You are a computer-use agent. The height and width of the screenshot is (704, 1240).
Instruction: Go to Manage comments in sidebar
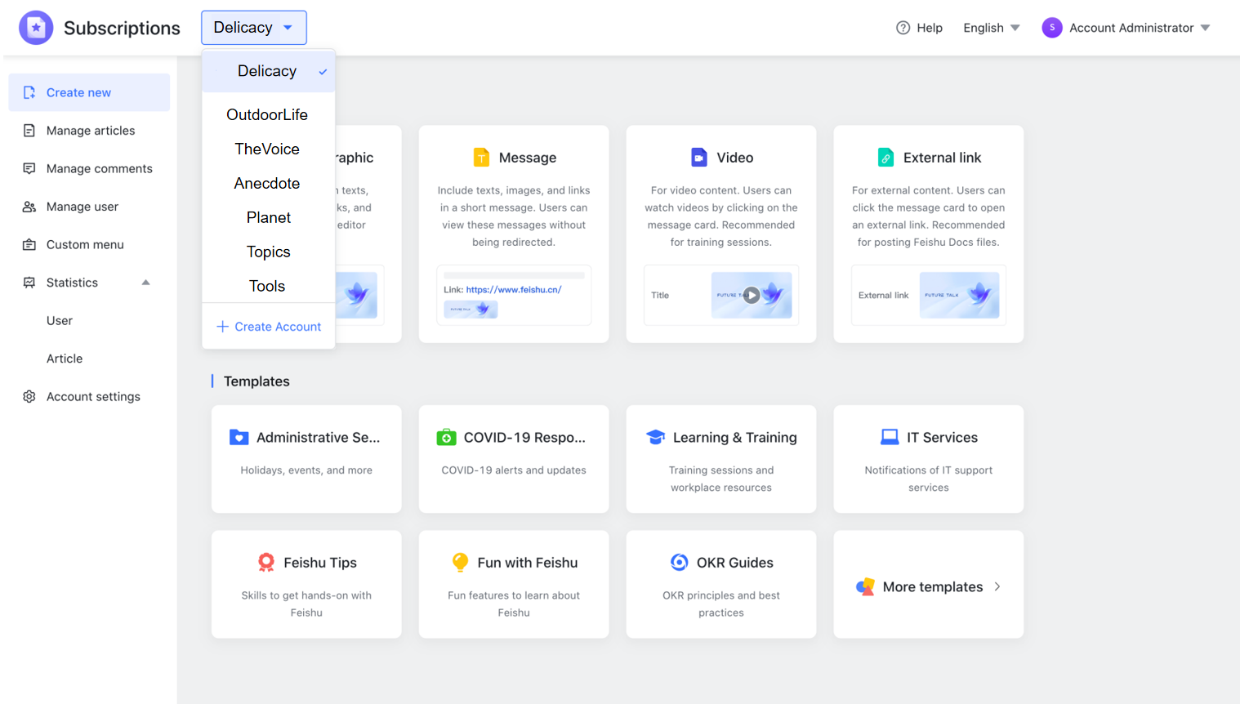pyautogui.click(x=99, y=169)
